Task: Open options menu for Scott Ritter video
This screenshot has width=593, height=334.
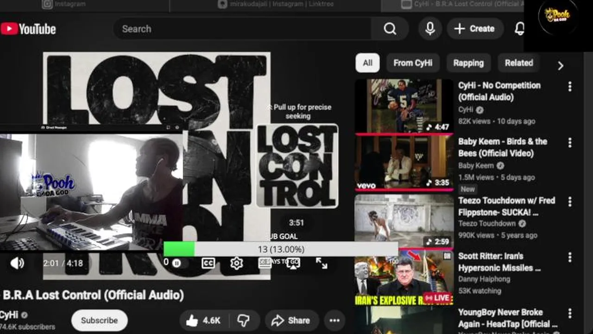Action: click(570, 257)
